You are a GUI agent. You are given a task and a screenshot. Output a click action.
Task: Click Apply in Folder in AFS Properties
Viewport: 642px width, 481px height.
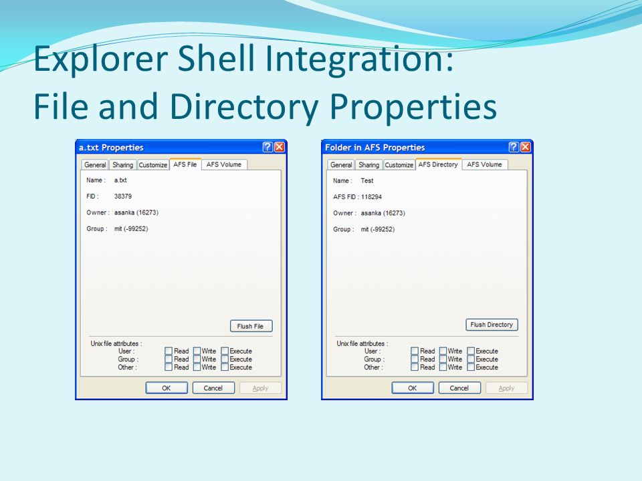(x=506, y=387)
